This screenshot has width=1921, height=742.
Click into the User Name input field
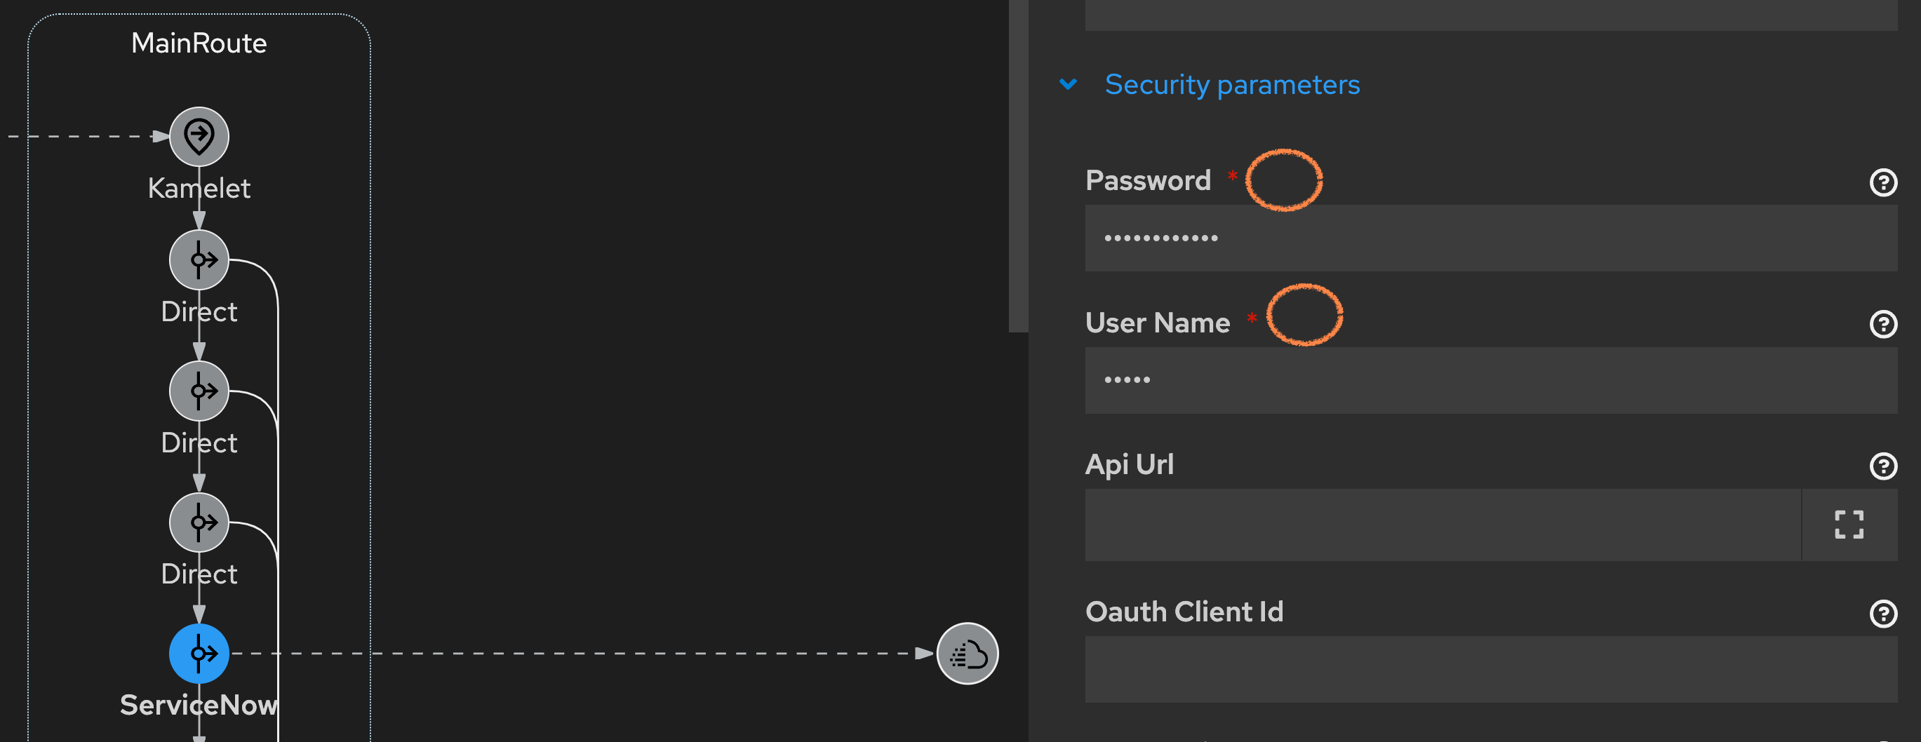[x=1490, y=379]
